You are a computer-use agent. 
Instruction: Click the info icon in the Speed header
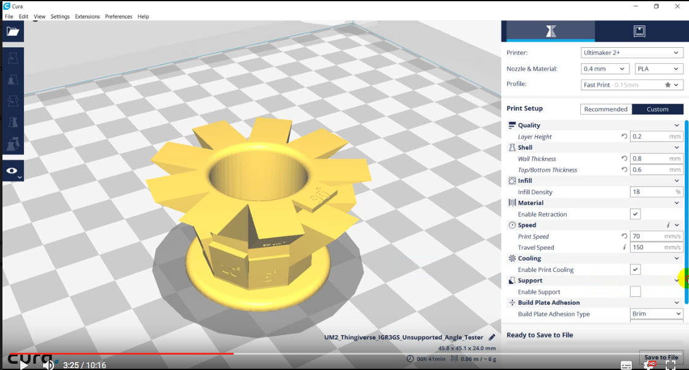pyautogui.click(x=668, y=225)
